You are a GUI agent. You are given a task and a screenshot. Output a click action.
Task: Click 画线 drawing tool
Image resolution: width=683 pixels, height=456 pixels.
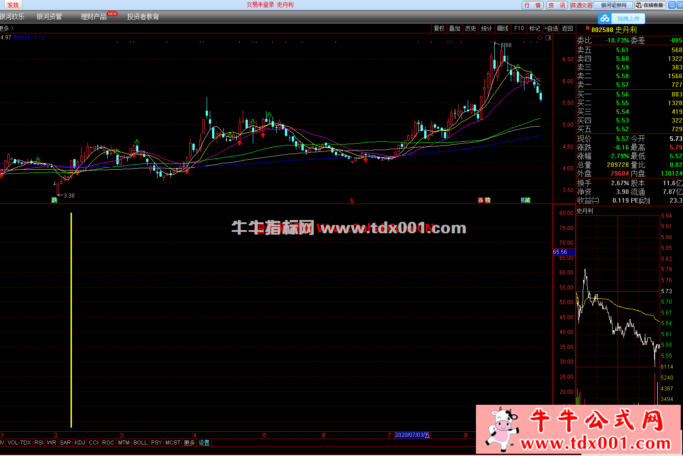(x=503, y=28)
